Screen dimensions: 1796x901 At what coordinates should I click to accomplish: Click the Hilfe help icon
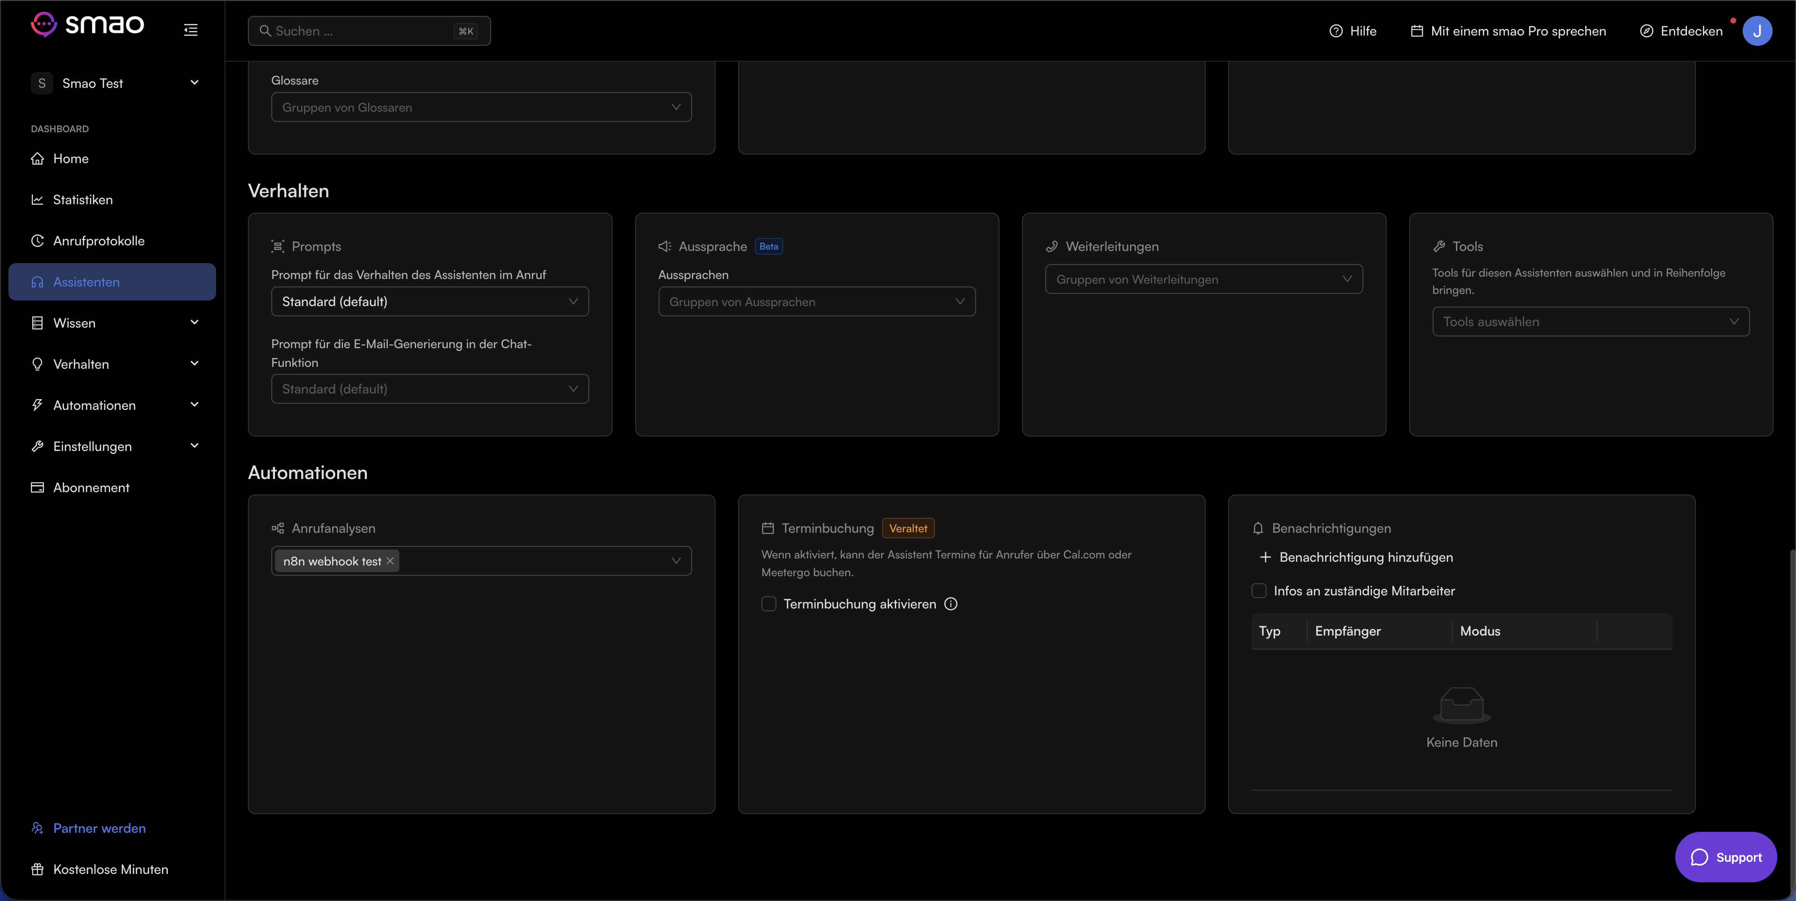1336,31
